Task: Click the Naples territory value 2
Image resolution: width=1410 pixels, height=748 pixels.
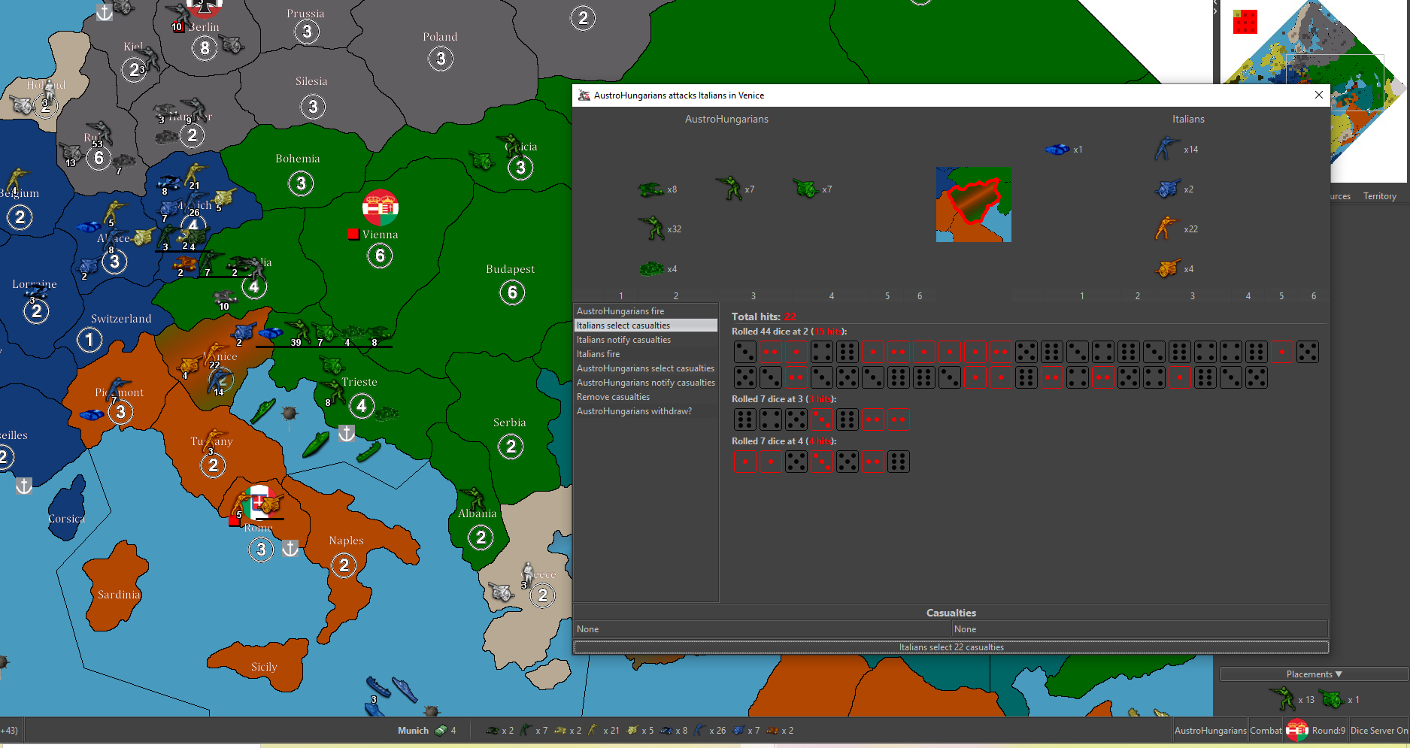Action: [344, 565]
